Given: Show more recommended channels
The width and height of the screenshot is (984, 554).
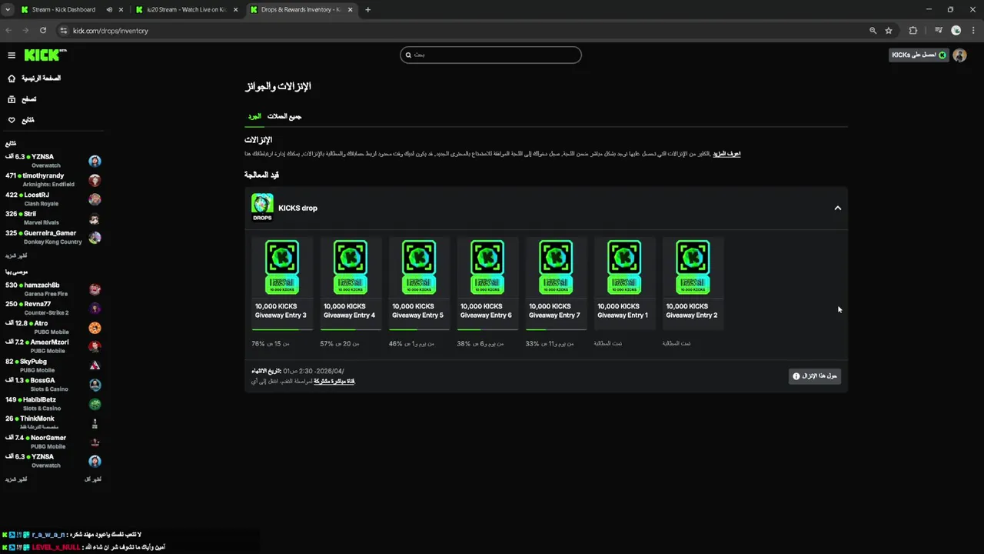Looking at the screenshot, I should [x=16, y=479].
